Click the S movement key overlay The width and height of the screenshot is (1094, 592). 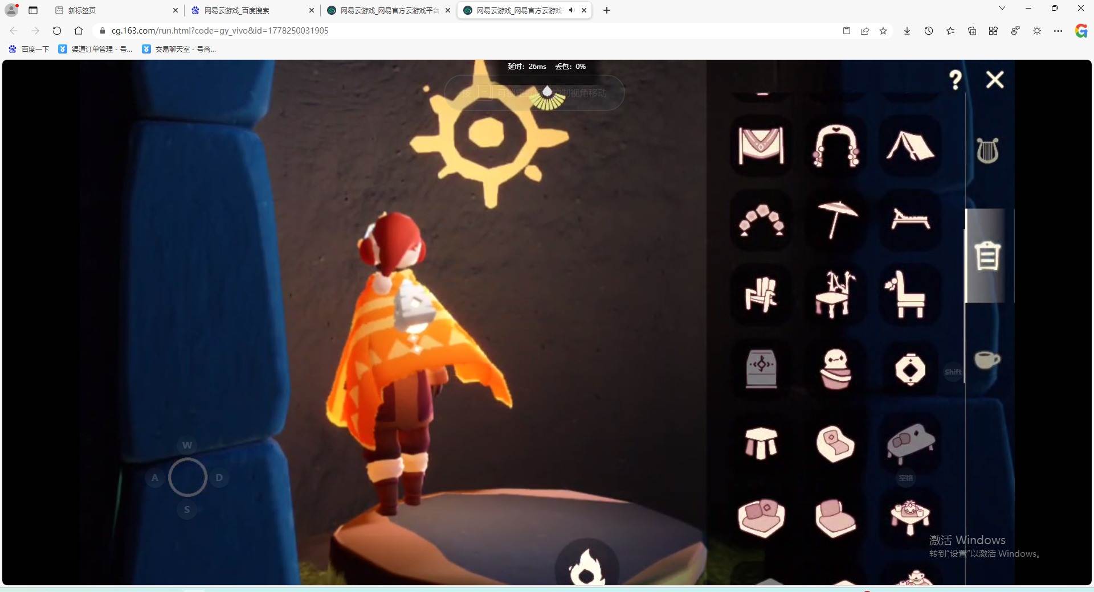(187, 509)
